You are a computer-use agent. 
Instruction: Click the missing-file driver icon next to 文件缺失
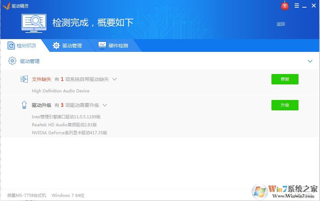pyautogui.click(x=24, y=79)
